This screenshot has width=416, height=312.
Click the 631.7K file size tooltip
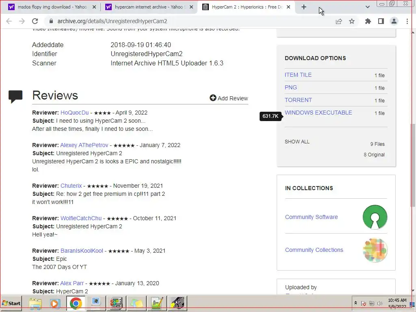pos(270,116)
